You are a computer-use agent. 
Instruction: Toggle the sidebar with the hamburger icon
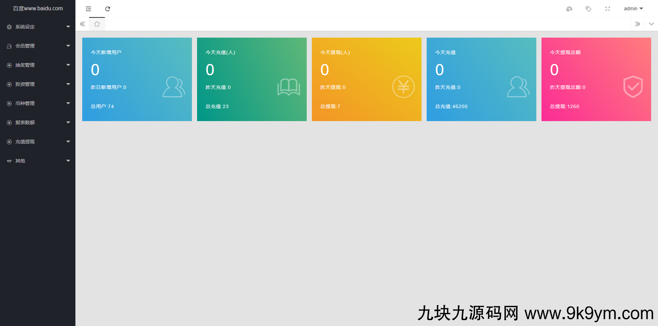[x=88, y=9]
